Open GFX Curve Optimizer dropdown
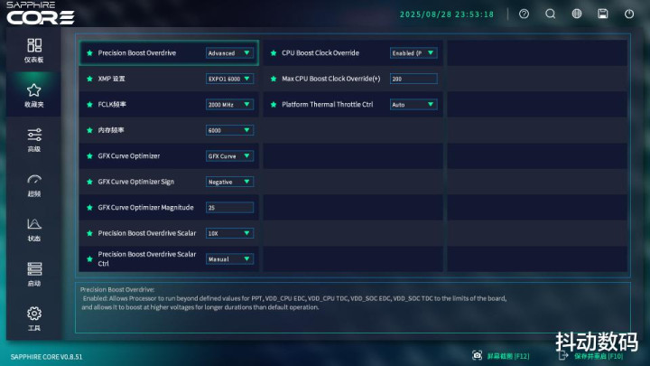The width and height of the screenshot is (650, 366). point(229,156)
